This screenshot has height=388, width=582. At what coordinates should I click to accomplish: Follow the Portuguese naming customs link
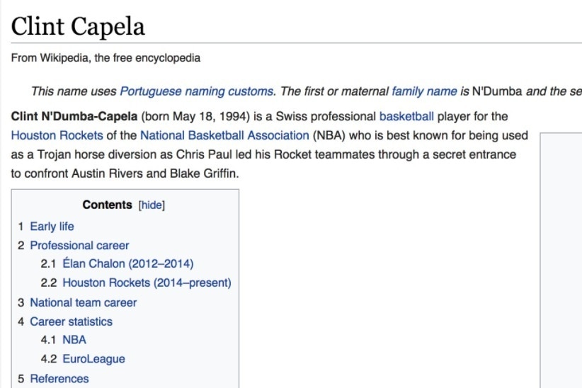point(196,91)
